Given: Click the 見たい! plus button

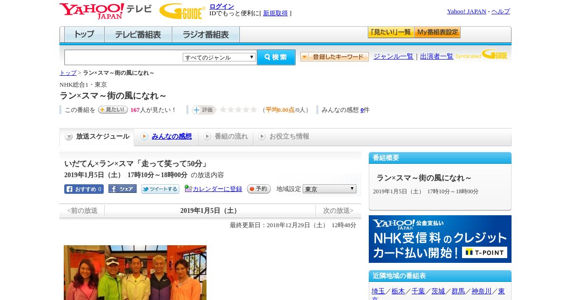Looking at the screenshot, I should pos(113,110).
